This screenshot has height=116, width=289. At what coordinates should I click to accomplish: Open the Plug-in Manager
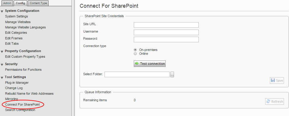click(17, 83)
